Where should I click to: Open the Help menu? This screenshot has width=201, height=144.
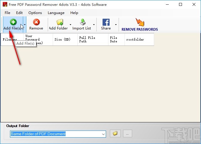point(74,13)
